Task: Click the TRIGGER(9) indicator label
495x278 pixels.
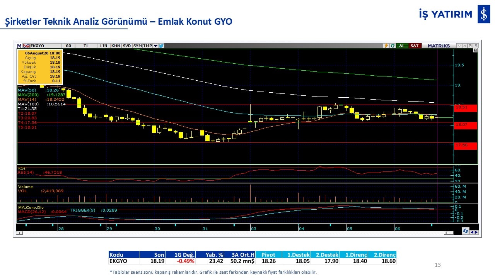Action: [x=82, y=210]
